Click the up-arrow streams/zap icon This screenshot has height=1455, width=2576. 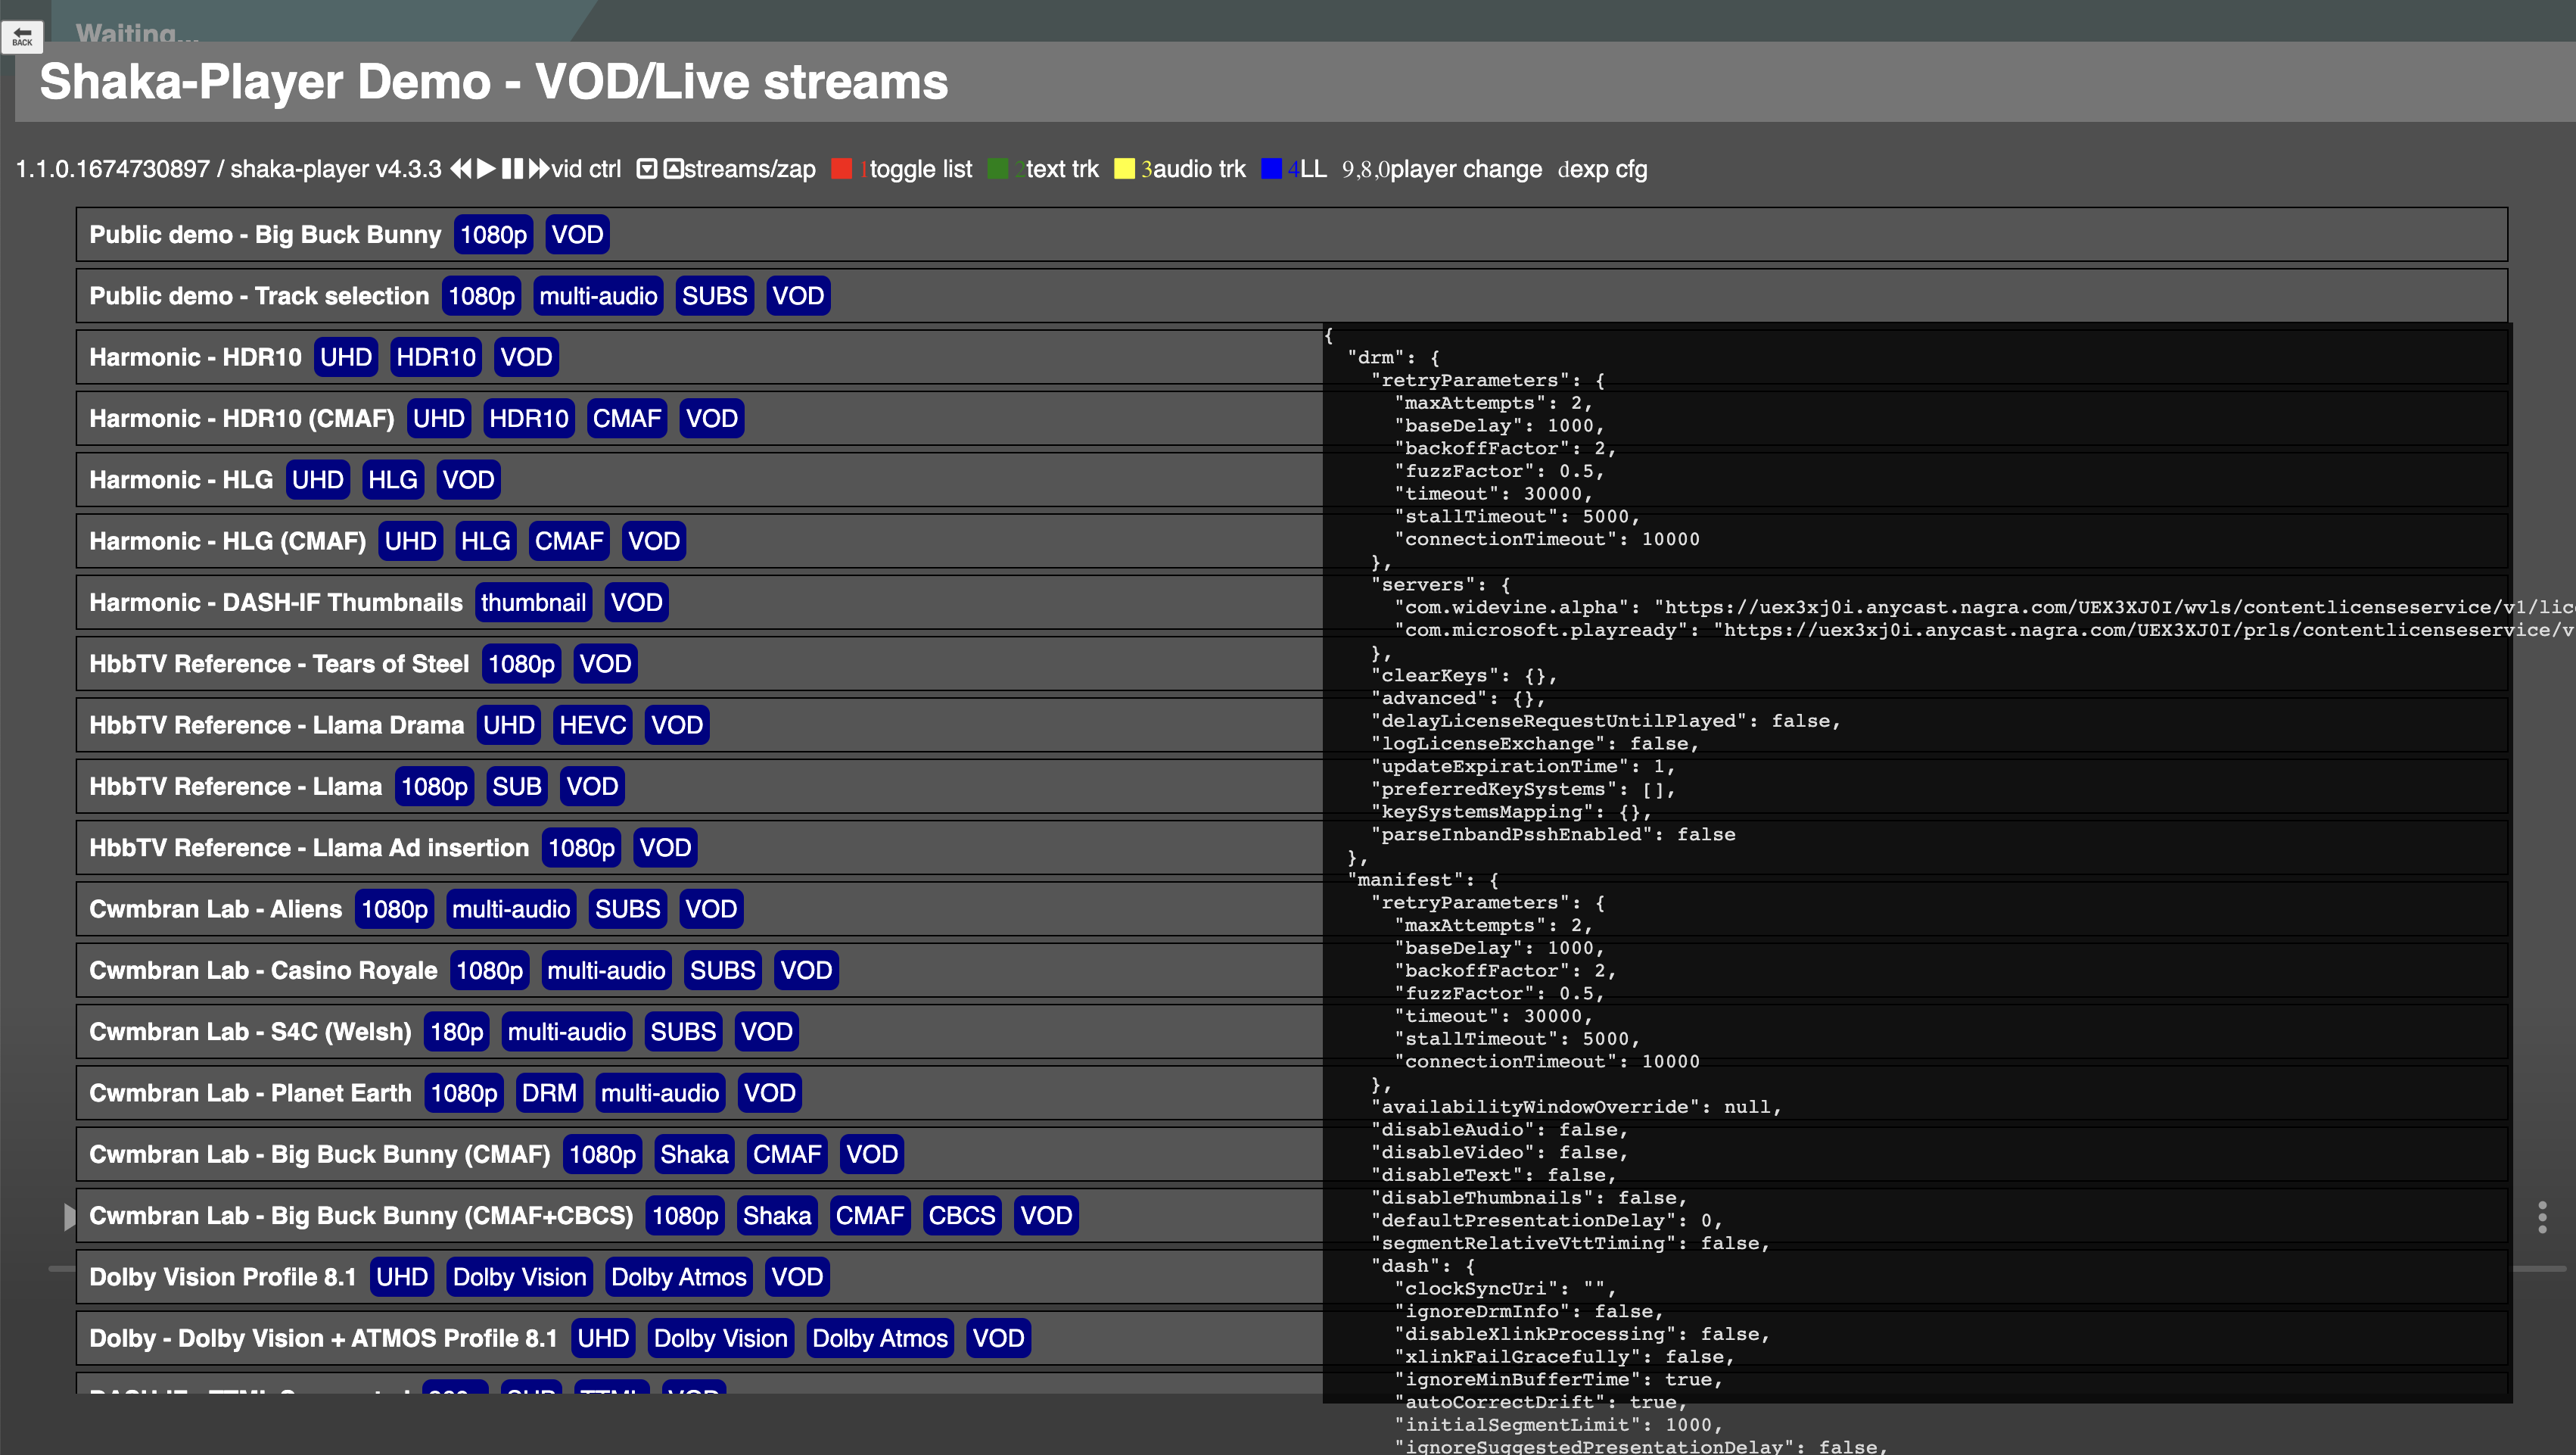tap(673, 168)
